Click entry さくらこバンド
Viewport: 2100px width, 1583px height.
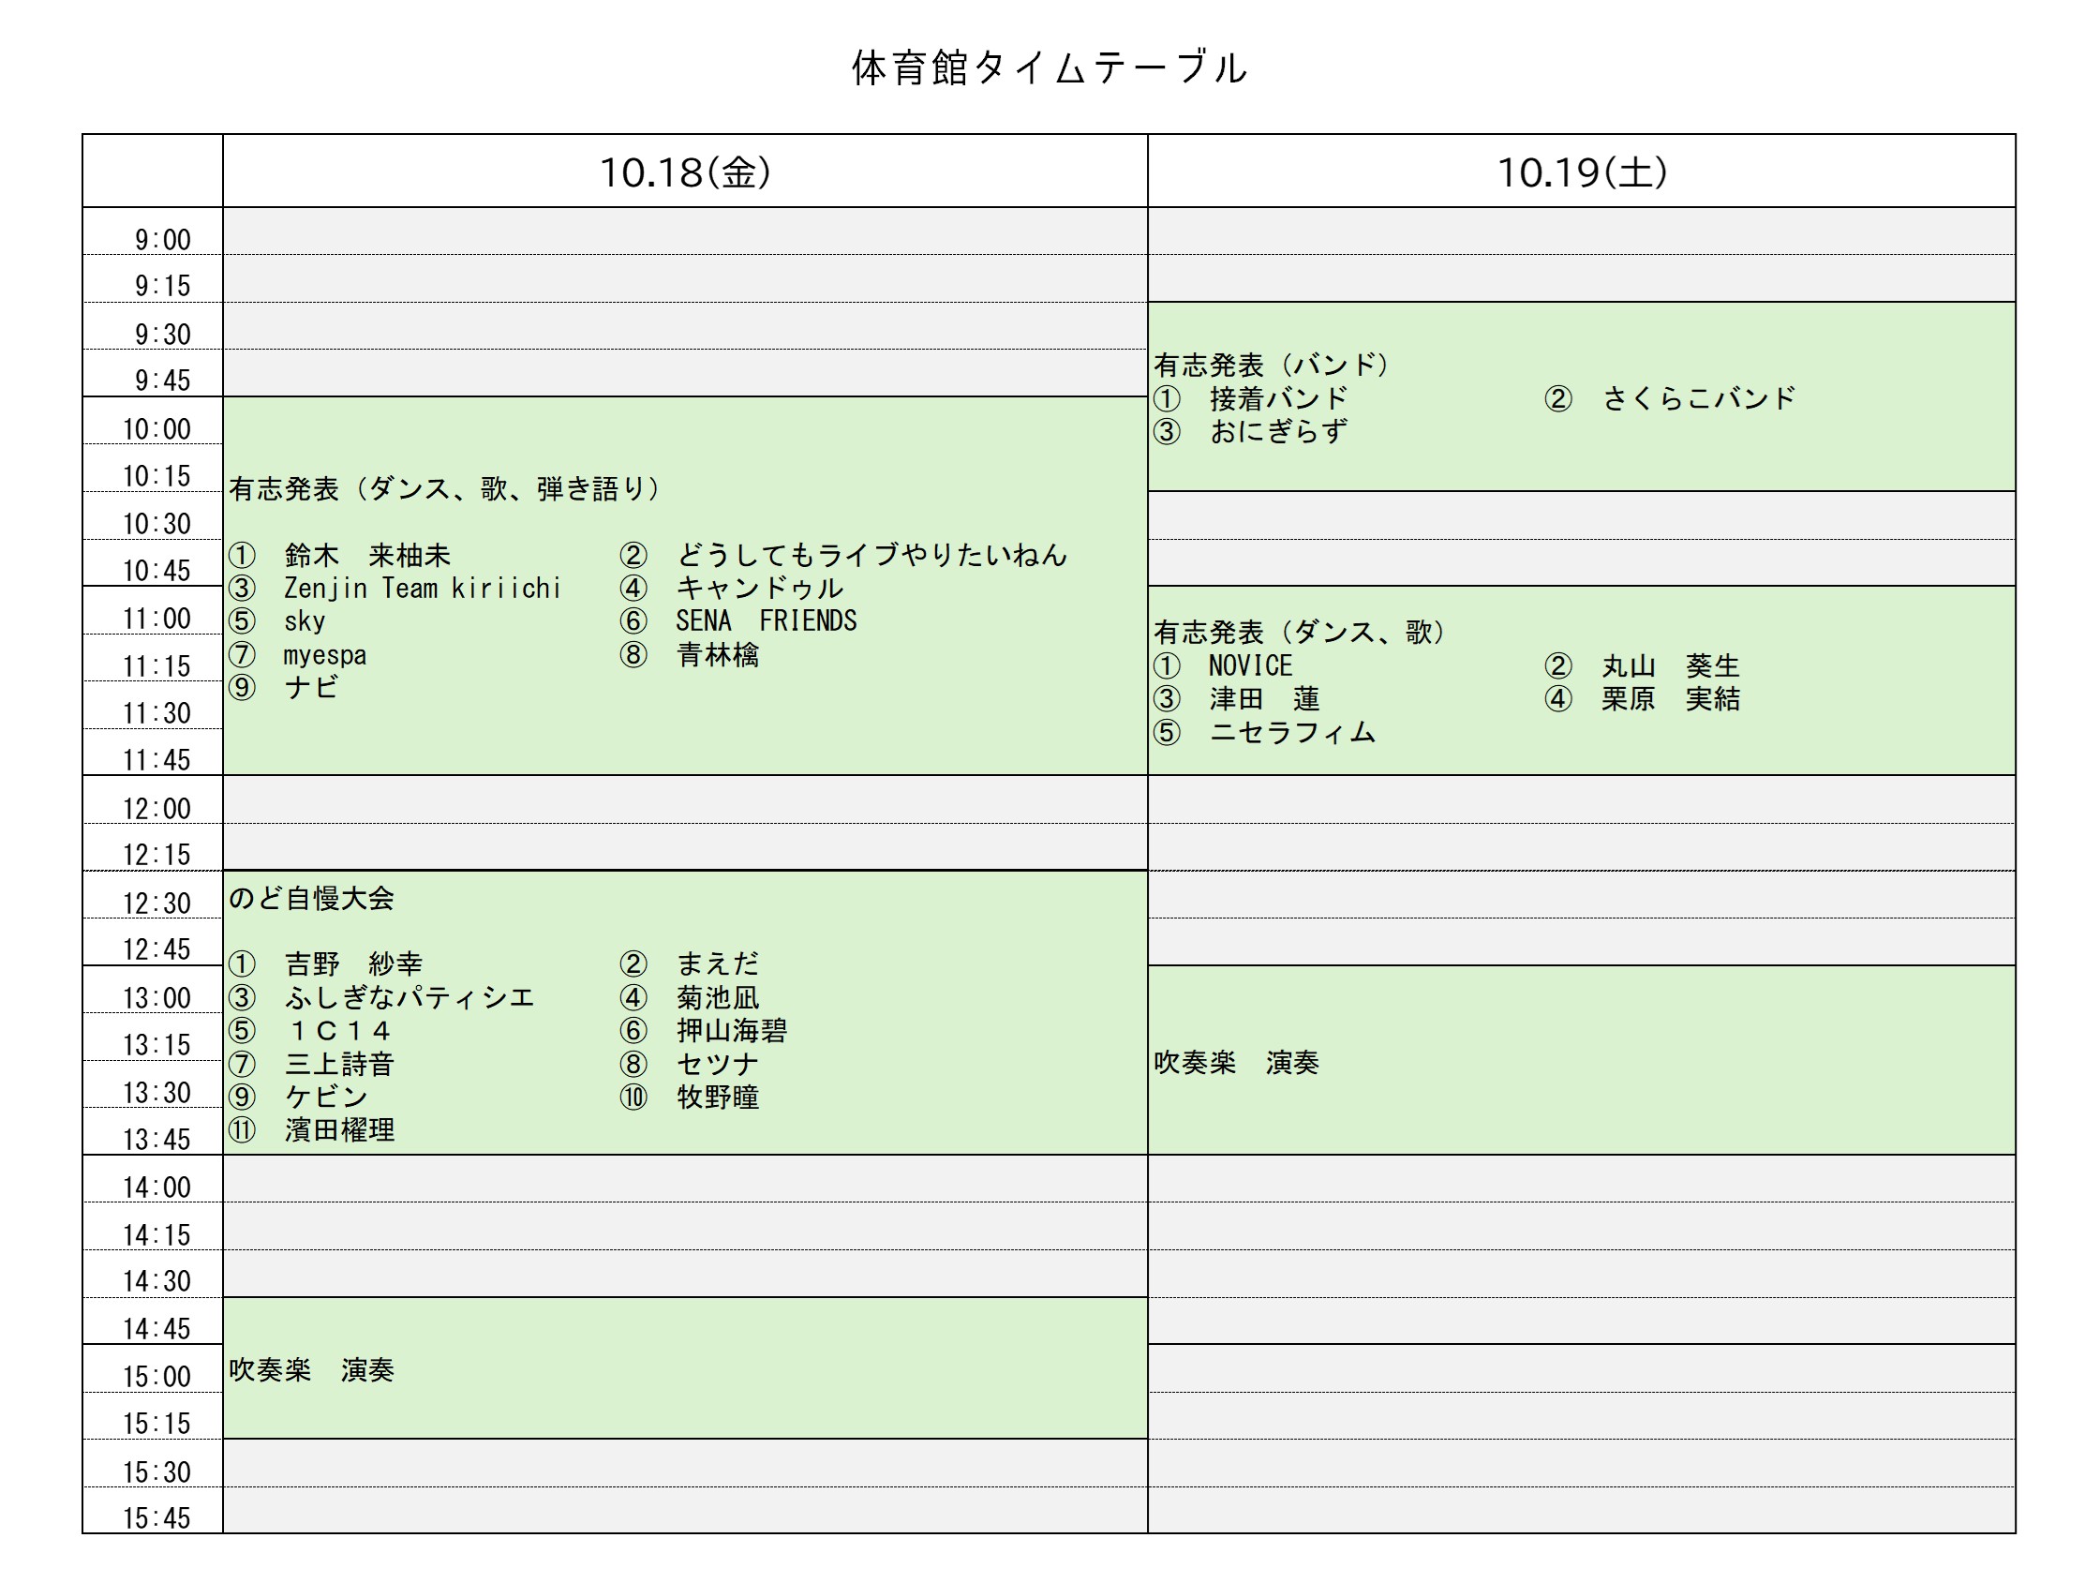click(x=1698, y=398)
